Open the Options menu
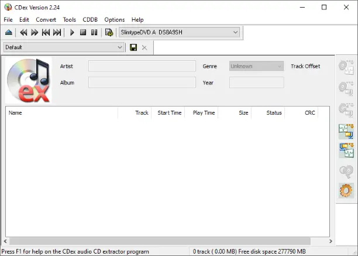 tap(114, 19)
